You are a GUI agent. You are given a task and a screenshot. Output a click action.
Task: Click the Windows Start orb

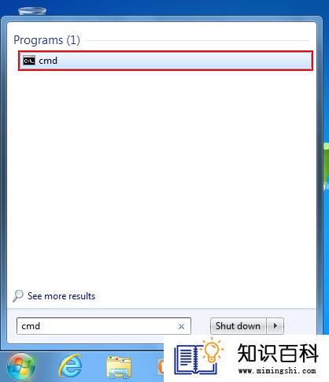[x=21, y=366]
